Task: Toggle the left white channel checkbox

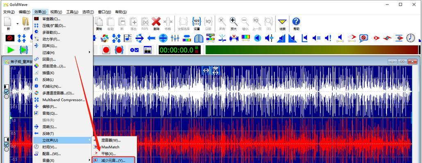Action: 7,92
